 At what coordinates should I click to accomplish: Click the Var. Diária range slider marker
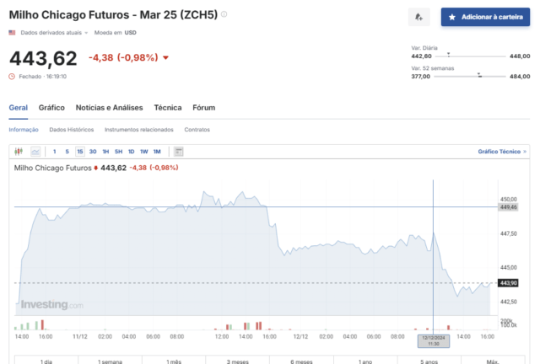[x=448, y=55]
